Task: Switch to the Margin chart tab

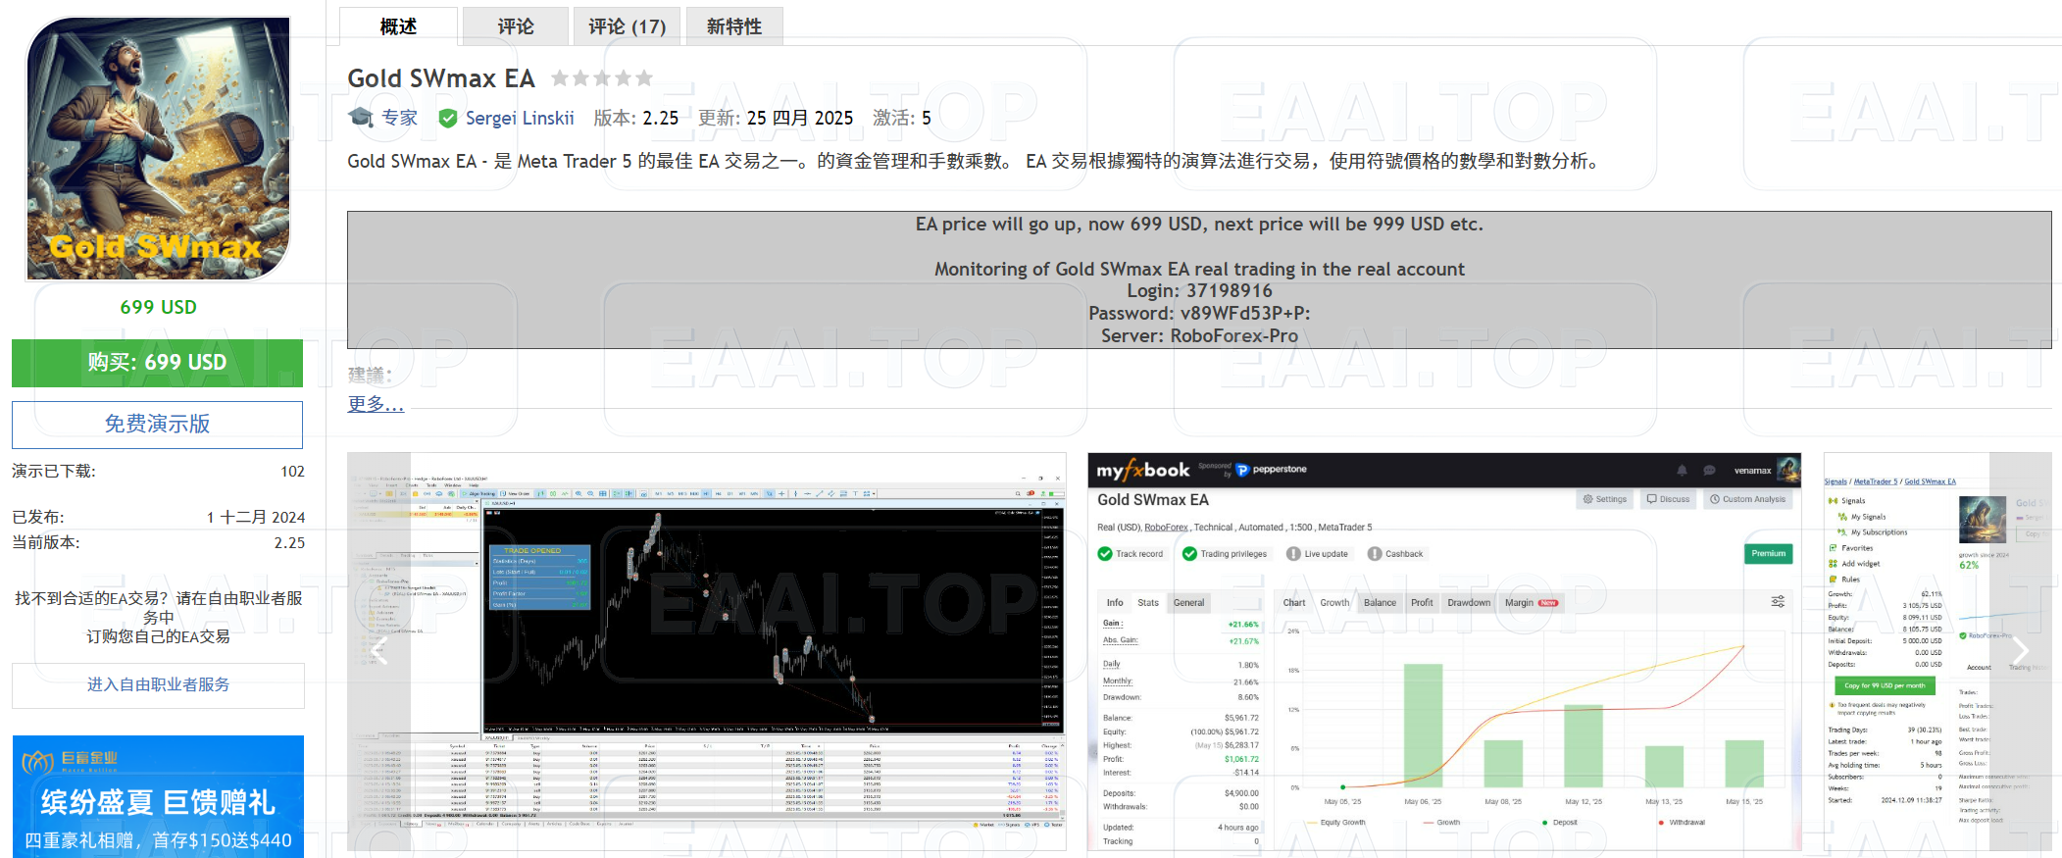Action: coord(1531,603)
